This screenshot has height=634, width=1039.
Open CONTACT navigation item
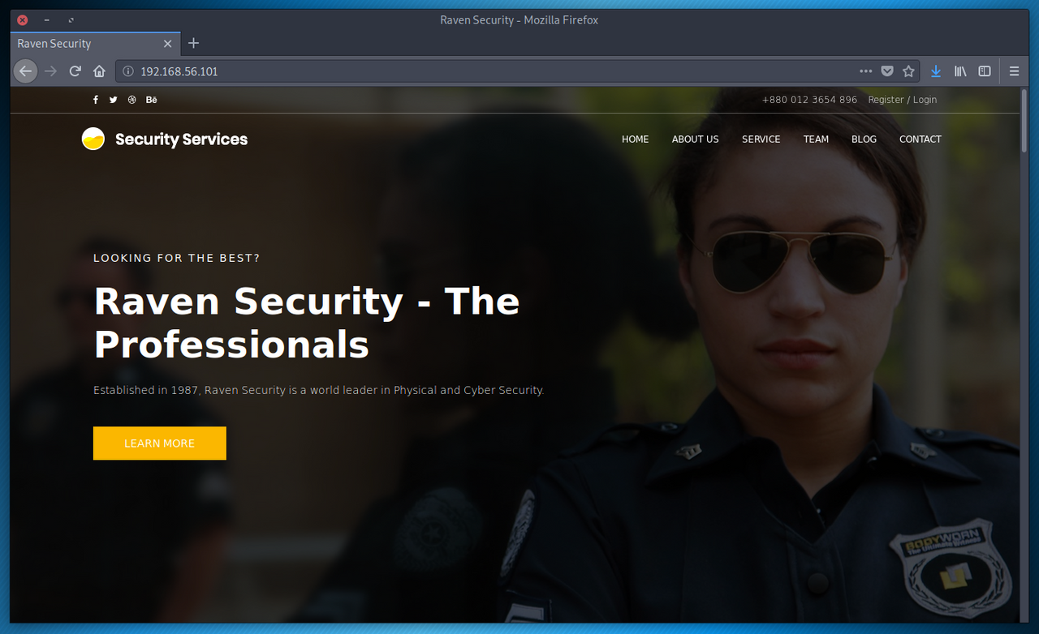(920, 139)
